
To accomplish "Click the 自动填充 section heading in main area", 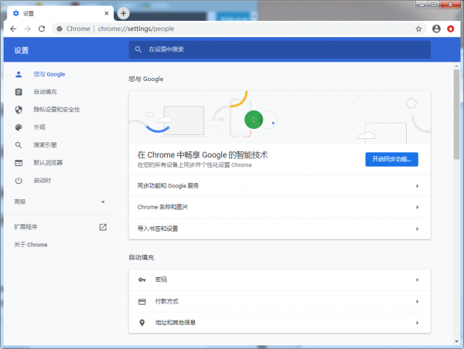I will [142, 257].
